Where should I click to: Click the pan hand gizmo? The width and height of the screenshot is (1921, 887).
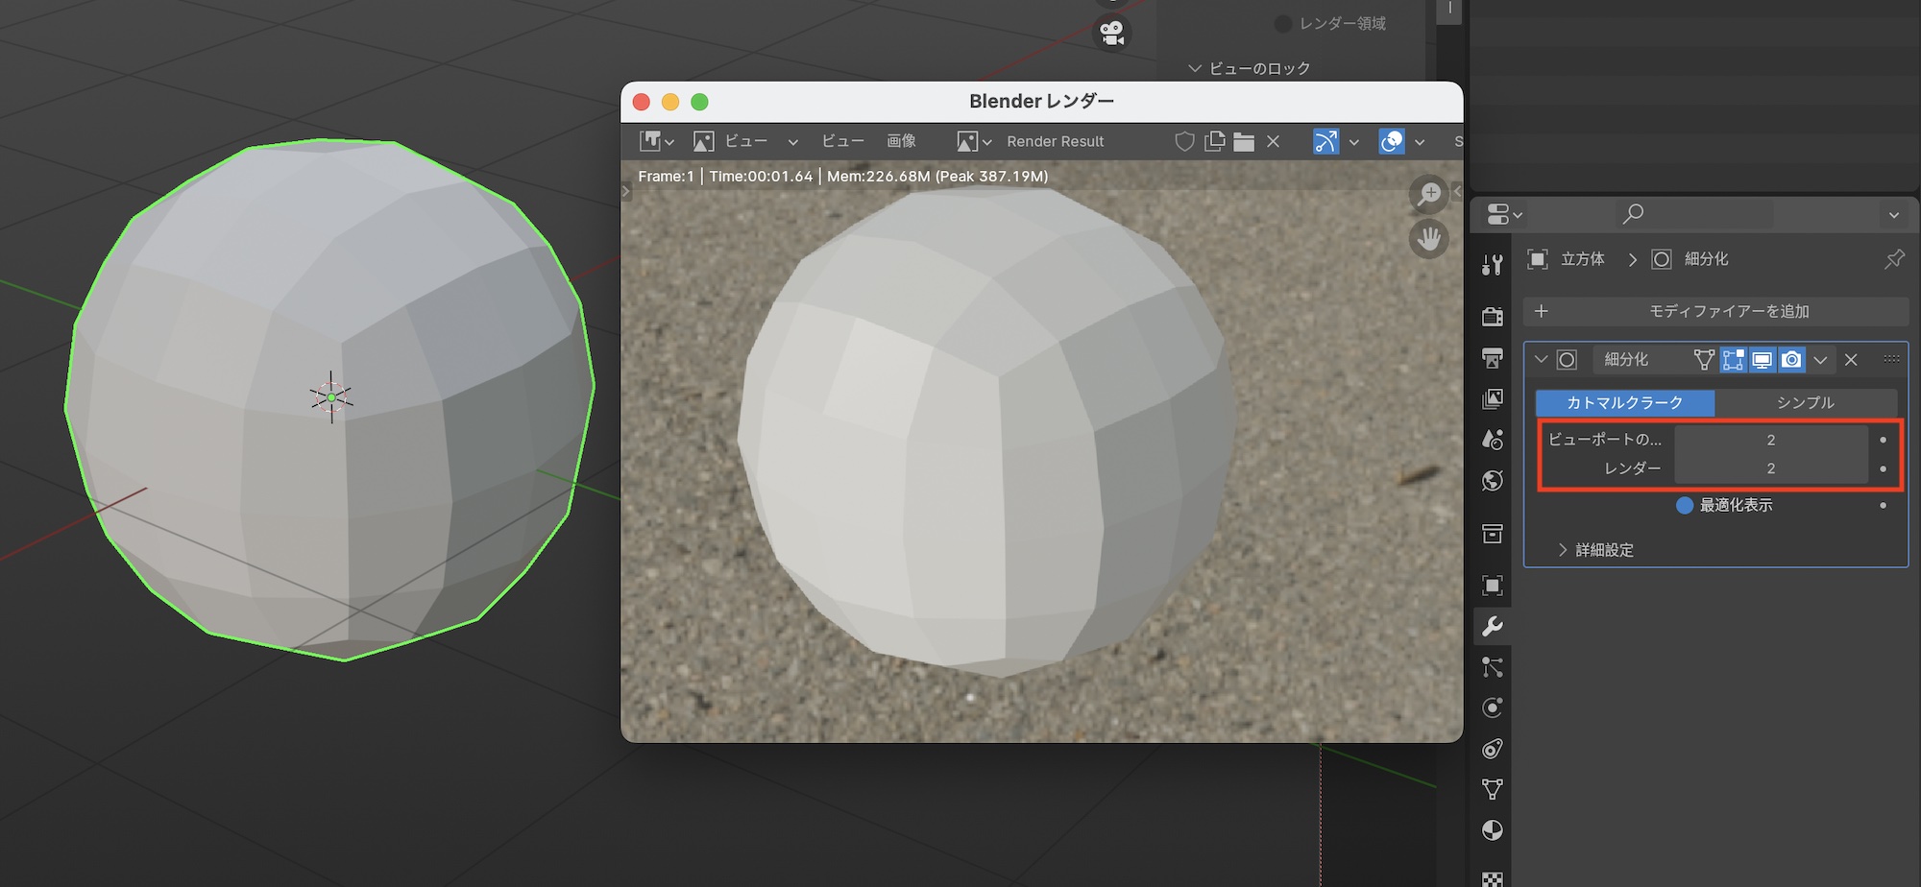[1428, 238]
